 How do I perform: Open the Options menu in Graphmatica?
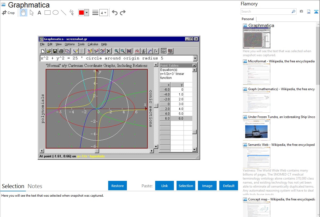tap(70, 44)
